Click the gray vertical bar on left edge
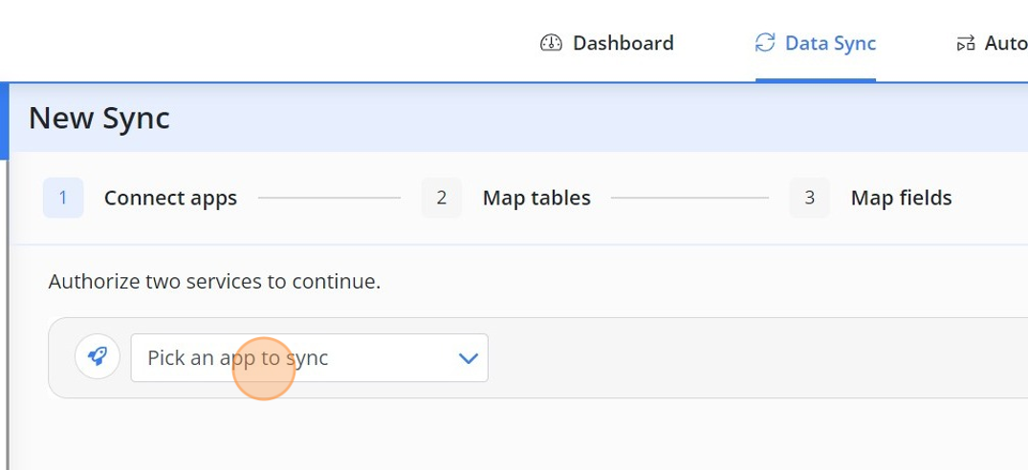The width and height of the screenshot is (1028, 470). pyautogui.click(x=8, y=315)
